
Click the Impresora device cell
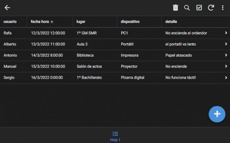pyautogui.click(x=130, y=55)
